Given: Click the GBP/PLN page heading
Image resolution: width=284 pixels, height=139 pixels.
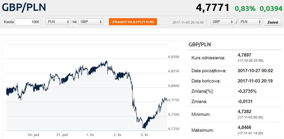Looking at the screenshot, I should [x=24, y=7].
